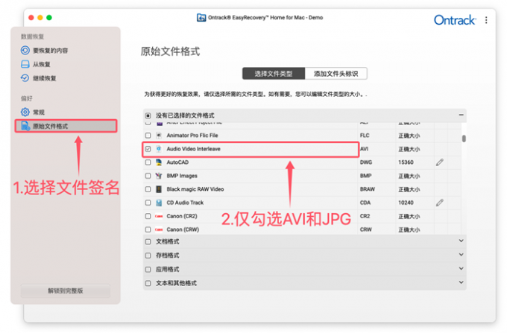The width and height of the screenshot is (507, 333).
Task: Click the Audio Video Interleave row label
Action: point(193,149)
